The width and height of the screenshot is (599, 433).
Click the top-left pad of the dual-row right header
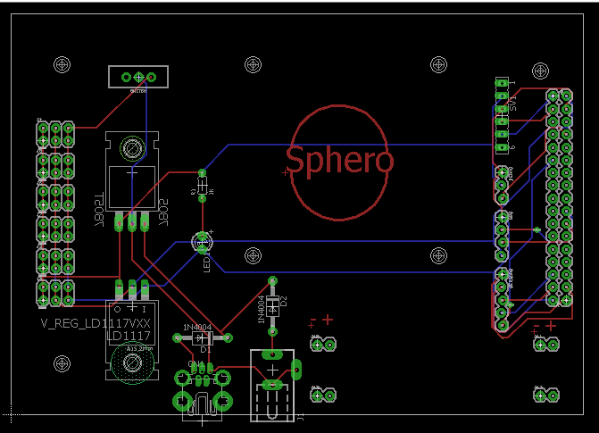tap(553, 96)
